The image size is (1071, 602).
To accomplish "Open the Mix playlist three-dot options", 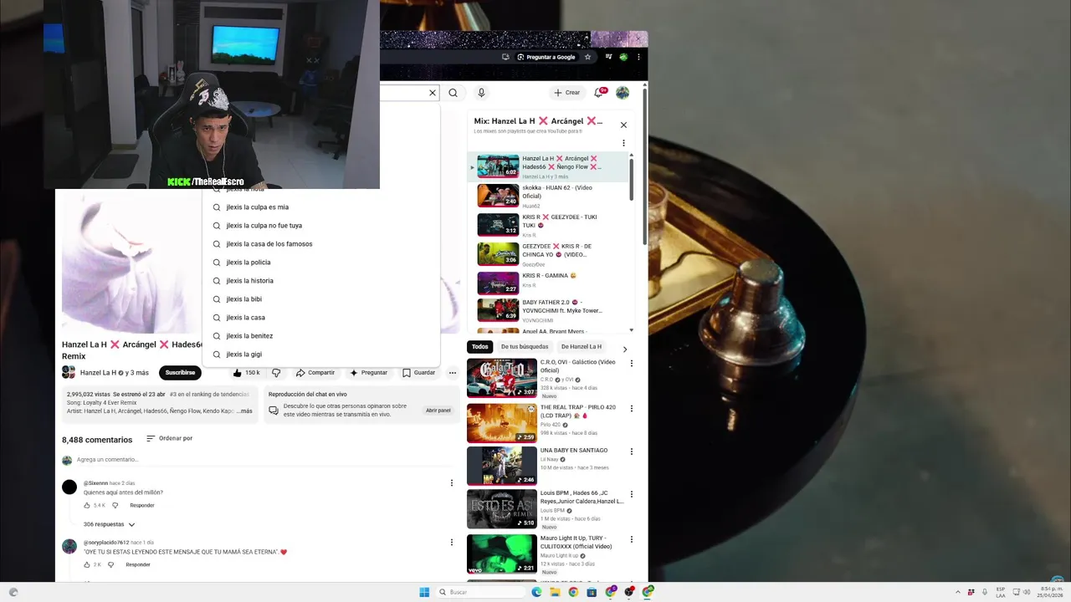I will [x=623, y=143].
